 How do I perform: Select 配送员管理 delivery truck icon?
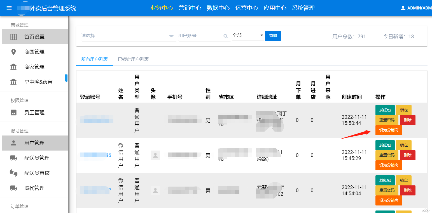tap(13, 158)
